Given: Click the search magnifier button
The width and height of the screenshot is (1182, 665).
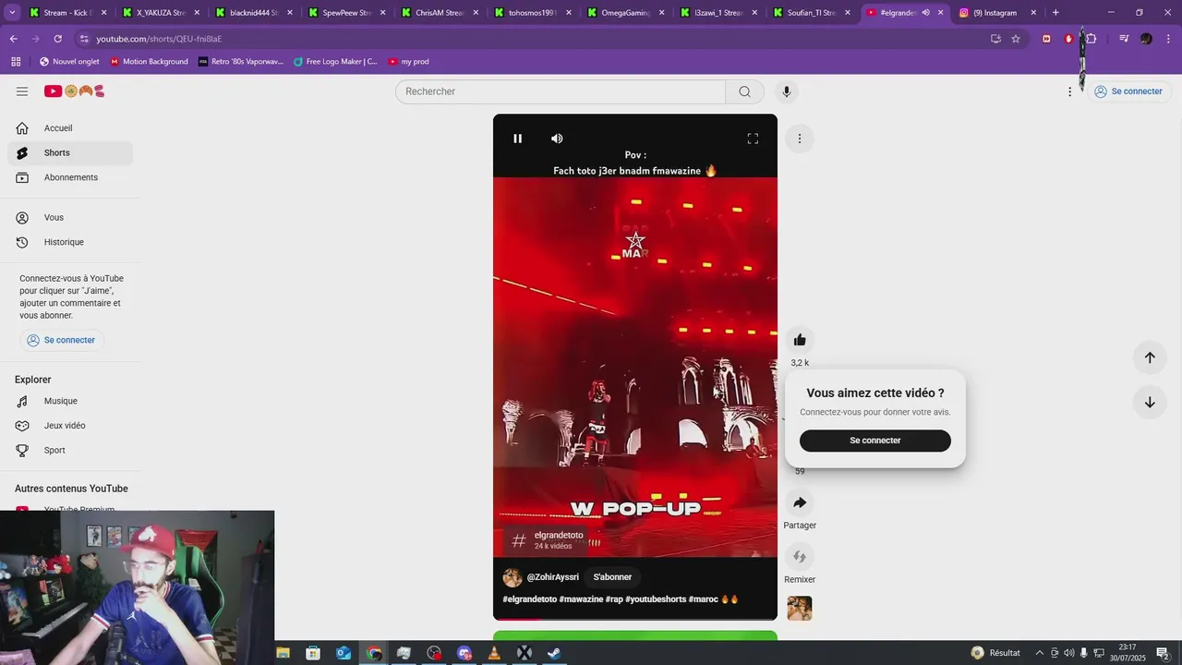Looking at the screenshot, I should click(744, 91).
